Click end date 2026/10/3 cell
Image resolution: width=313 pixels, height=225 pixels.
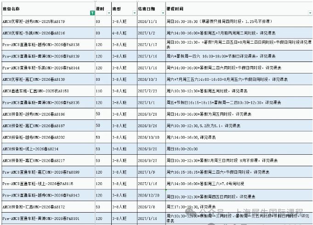coord(151,79)
